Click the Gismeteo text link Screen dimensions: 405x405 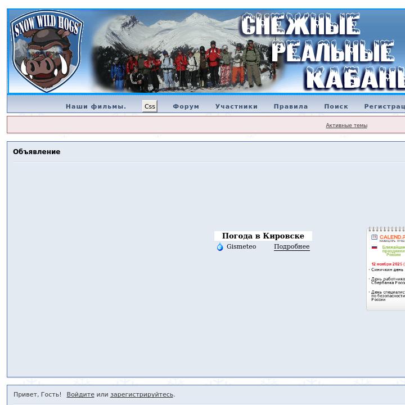241,247
